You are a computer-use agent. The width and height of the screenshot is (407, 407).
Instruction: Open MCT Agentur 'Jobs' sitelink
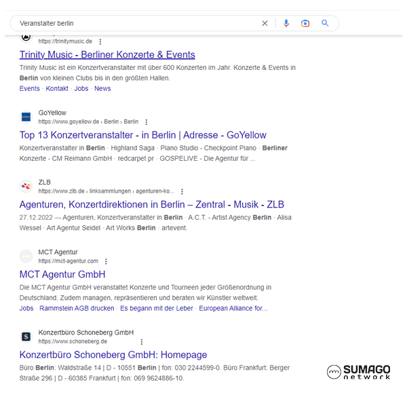click(26, 308)
